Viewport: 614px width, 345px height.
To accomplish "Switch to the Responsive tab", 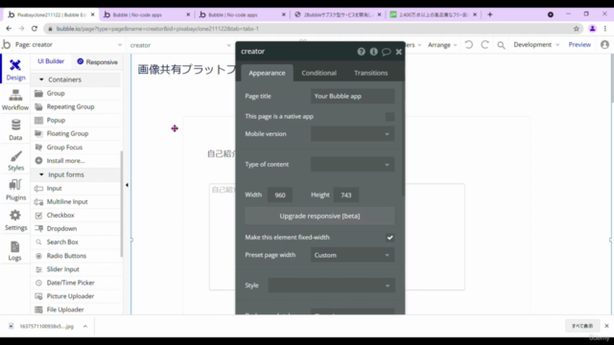I will pos(97,61).
